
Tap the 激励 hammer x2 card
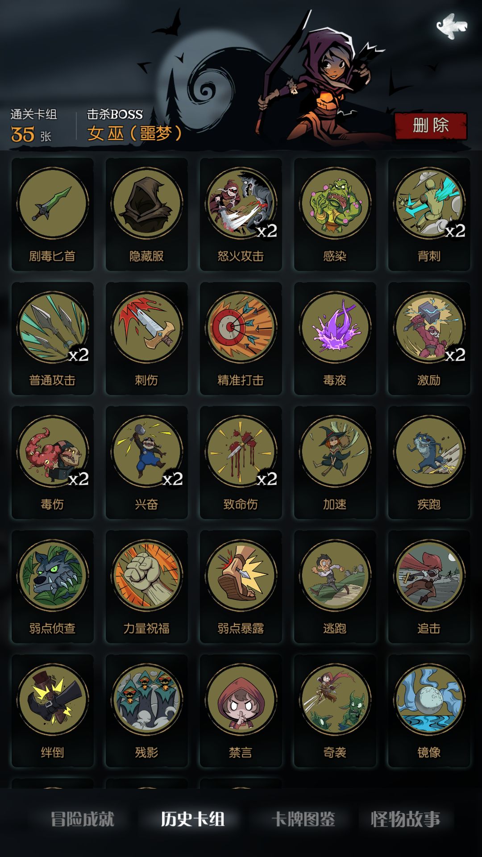click(429, 338)
